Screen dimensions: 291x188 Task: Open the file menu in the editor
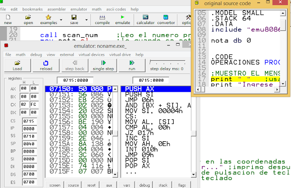[3, 9]
